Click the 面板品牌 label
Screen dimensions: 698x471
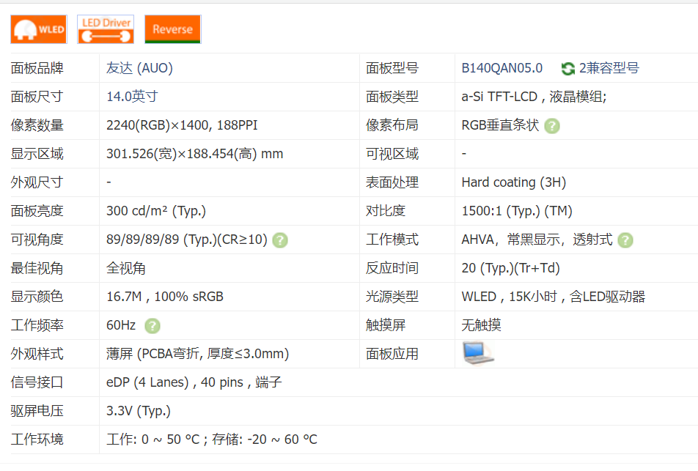(37, 68)
